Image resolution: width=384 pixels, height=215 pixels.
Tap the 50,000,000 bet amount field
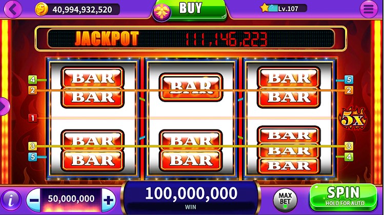tap(71, 200)
